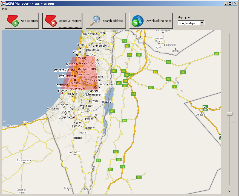Click the 'Search address' button label
Screen dimensions: 239x196
click(113, 21)
